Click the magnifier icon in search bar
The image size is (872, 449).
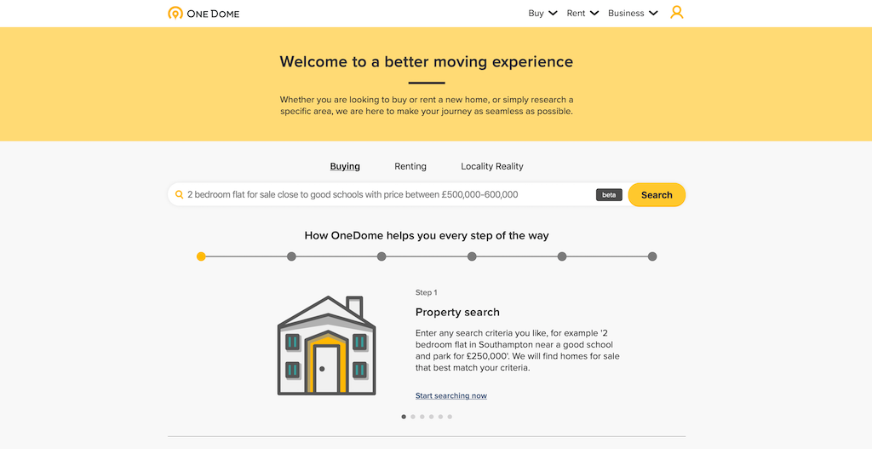coord(179,195)
